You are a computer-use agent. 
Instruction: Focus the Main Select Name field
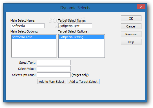(28, 26)
